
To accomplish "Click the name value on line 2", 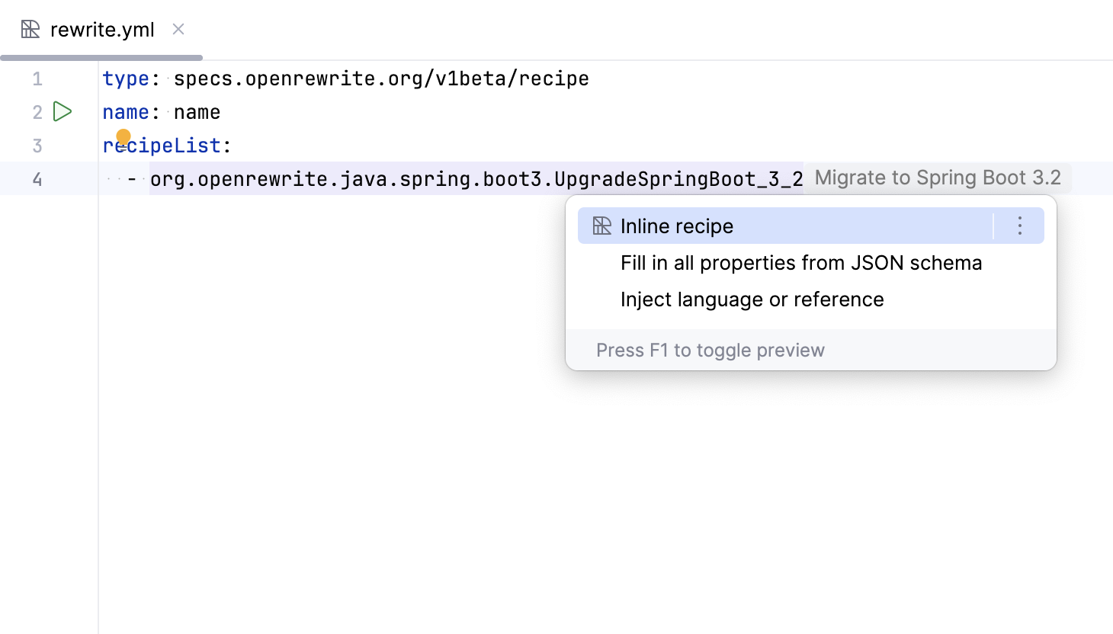I will point(196,112).
